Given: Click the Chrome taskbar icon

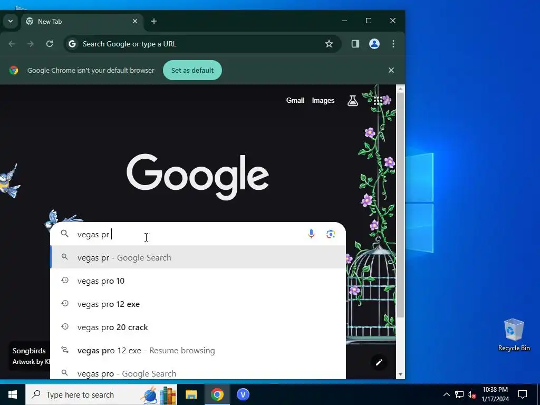Looking at the screenshot, I should [x=217, y=394].
